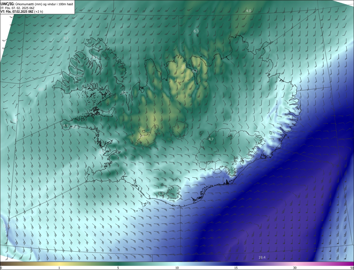Click the 6.2 value label in the northern fjord
This screenshot has height=270, width=354.
click(195, 71)
